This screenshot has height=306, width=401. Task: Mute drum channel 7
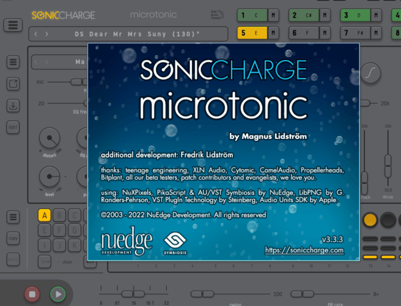point(376,33)
